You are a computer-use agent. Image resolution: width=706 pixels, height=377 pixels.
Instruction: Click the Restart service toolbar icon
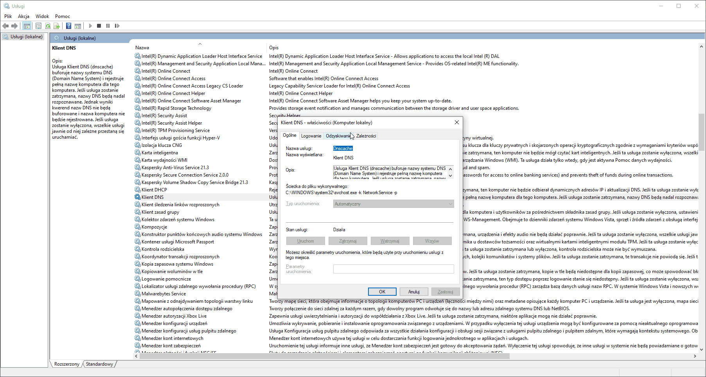[117, 26]
